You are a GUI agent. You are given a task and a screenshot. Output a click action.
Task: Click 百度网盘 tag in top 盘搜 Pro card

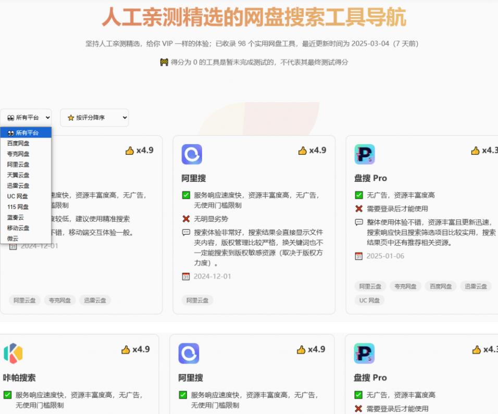click(441, 286)
